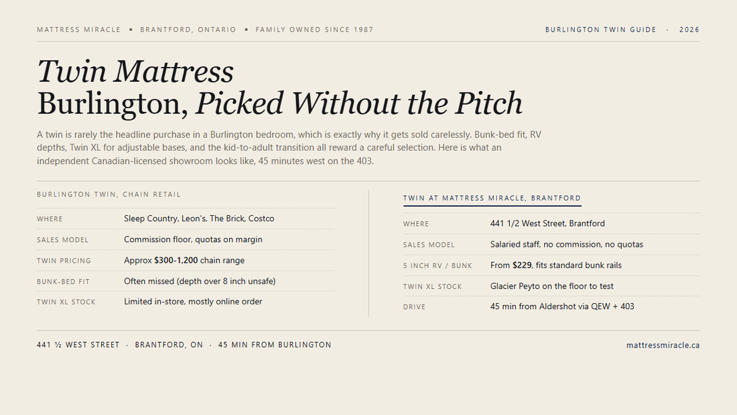Select the Burlington Twin, Chain Retail heading
The width and height of the screenshot is (737, 415).
pos(109,194)
